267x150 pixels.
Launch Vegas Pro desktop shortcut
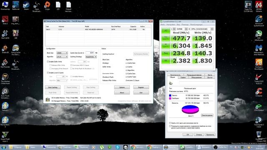(x=248, y=7)
